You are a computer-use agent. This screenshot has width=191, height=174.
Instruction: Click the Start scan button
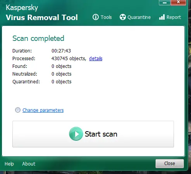pos(93,134)
